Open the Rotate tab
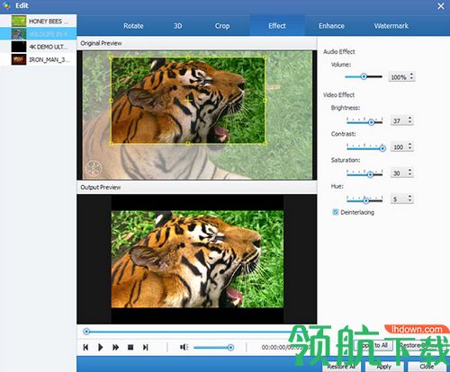The height and width of the screenshot is (372, 450). (x=133, y=26)
